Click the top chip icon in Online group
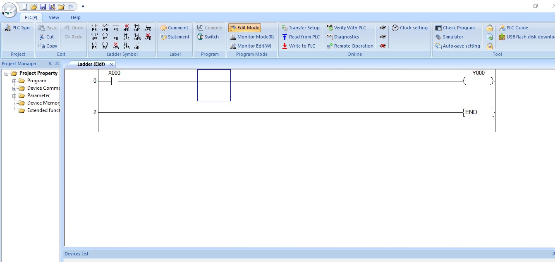This screenshot has height=262, width=555. [383, 28]
